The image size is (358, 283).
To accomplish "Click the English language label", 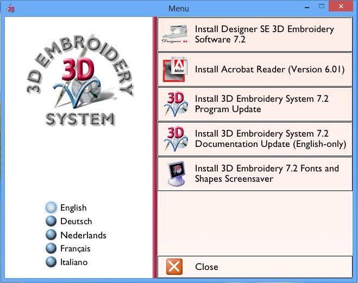I will (73, 208).
